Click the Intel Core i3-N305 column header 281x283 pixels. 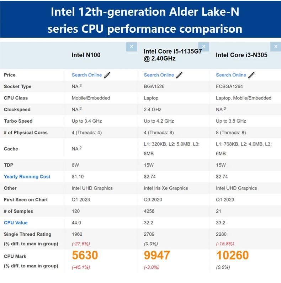pos(242,55)
